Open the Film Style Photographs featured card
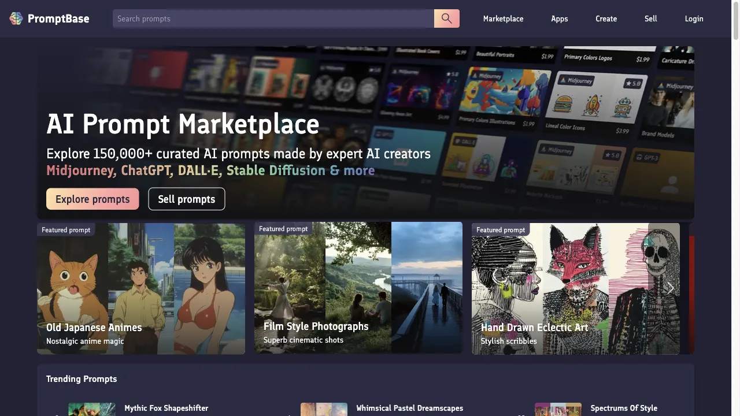The width and height of the screenshot is (740, 416). coord(358,288)
